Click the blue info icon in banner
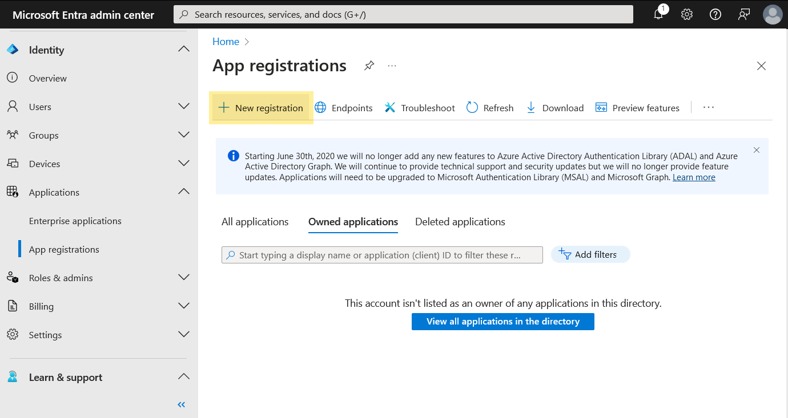 coord(234,156)
